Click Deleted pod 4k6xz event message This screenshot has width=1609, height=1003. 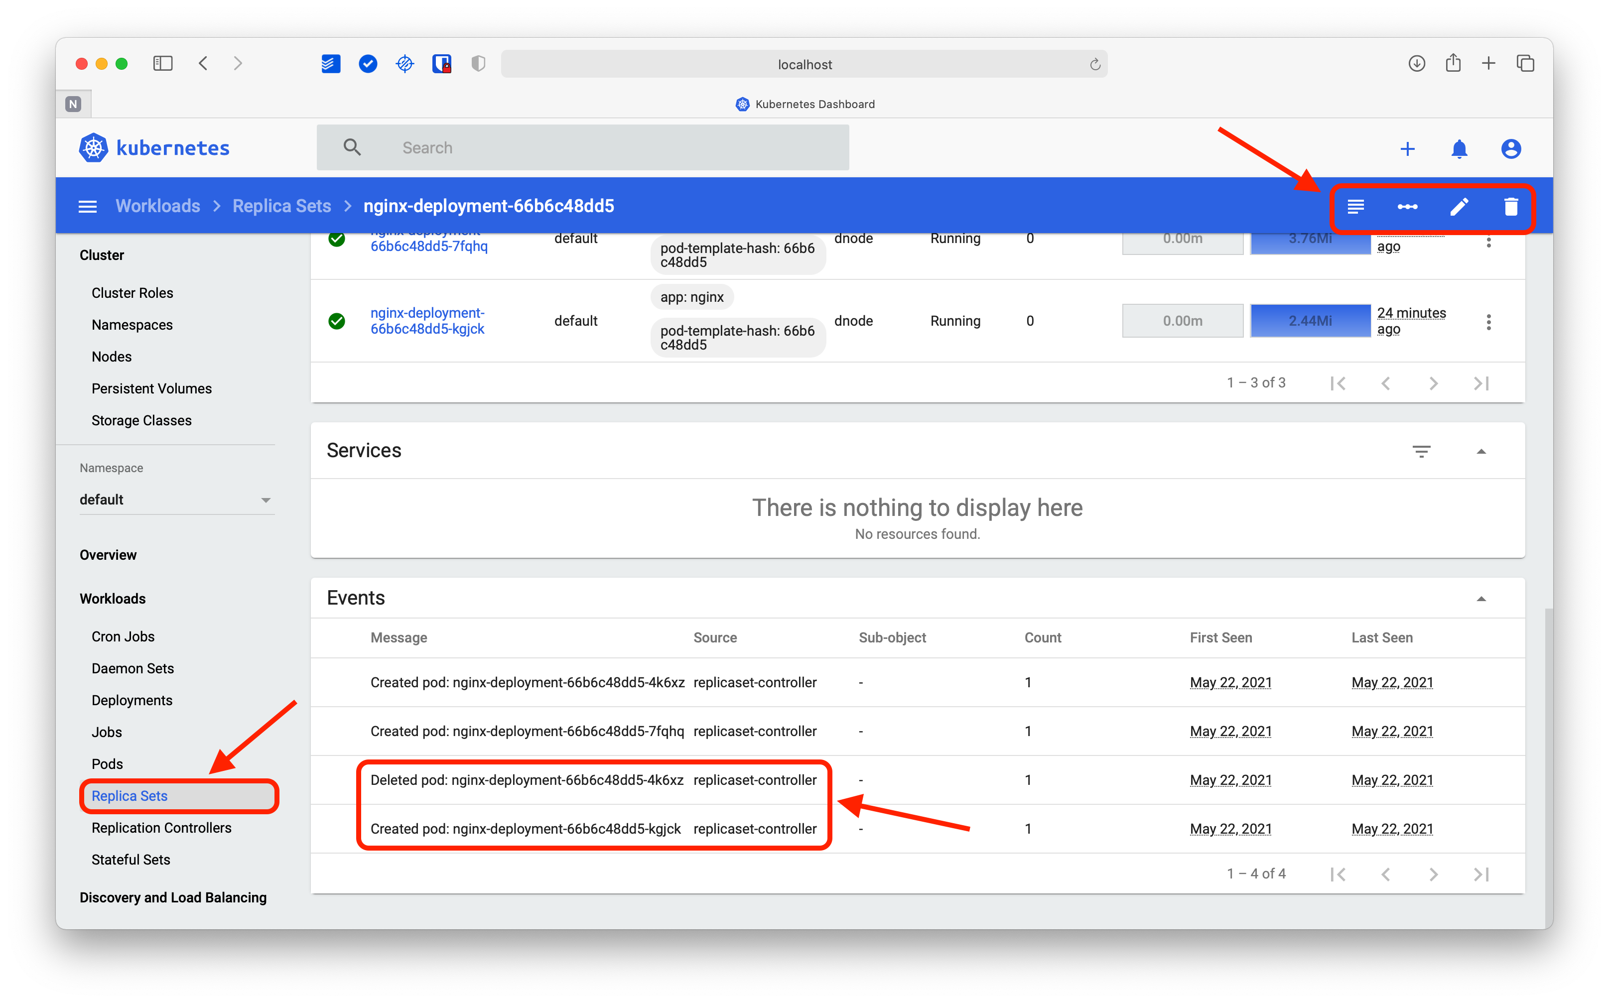527,779
